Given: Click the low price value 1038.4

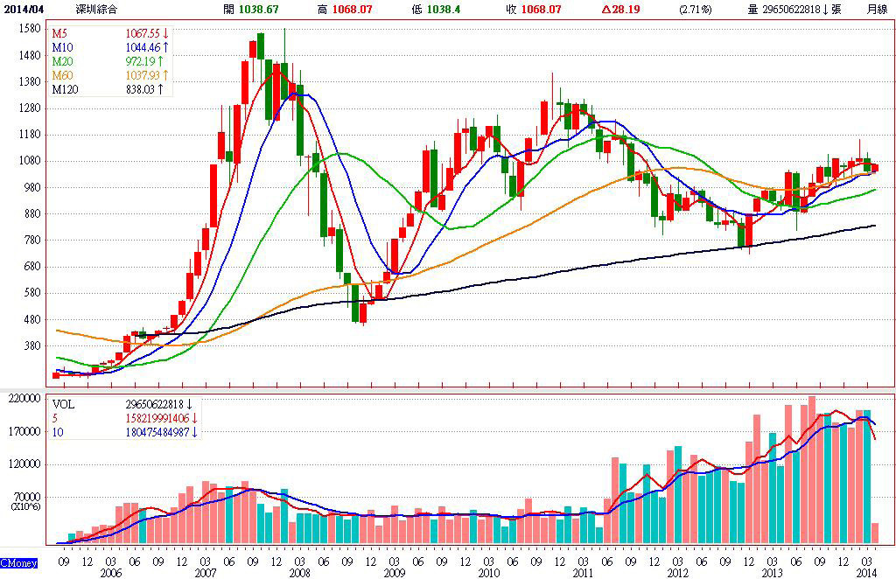Looking at the screenshot, I should [444, 10].
